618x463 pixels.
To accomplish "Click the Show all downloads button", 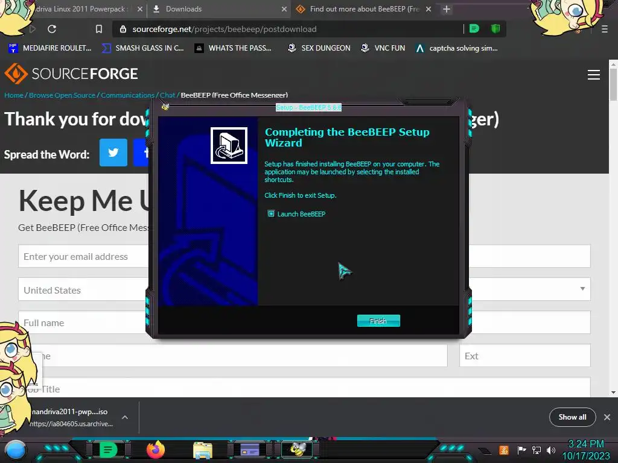I will click(572, 417).
